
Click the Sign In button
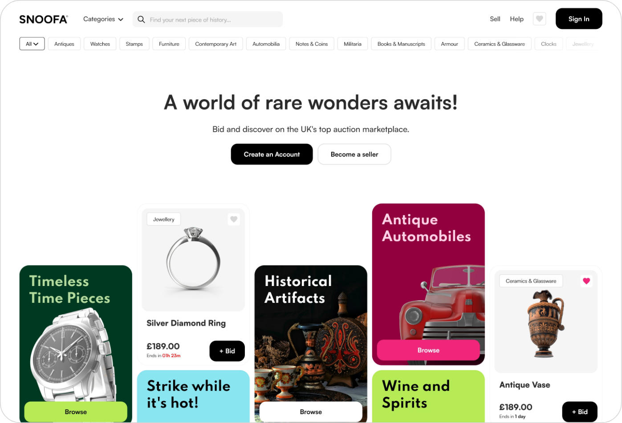[579, 19]
